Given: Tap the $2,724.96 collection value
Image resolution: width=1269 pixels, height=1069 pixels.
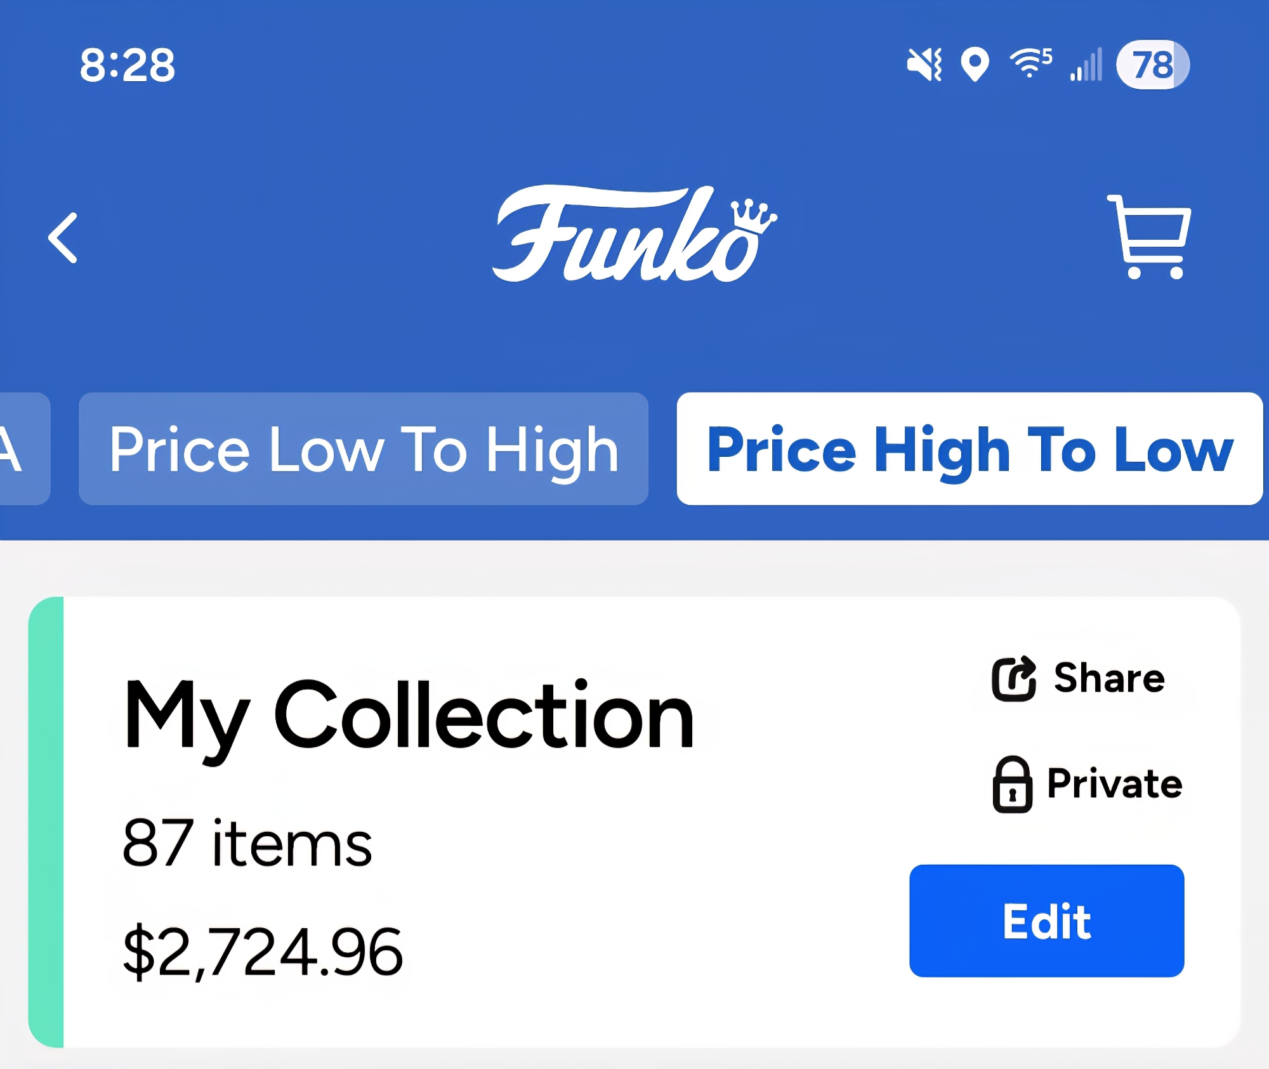Looking at the screenshot, I should point(263,952).
